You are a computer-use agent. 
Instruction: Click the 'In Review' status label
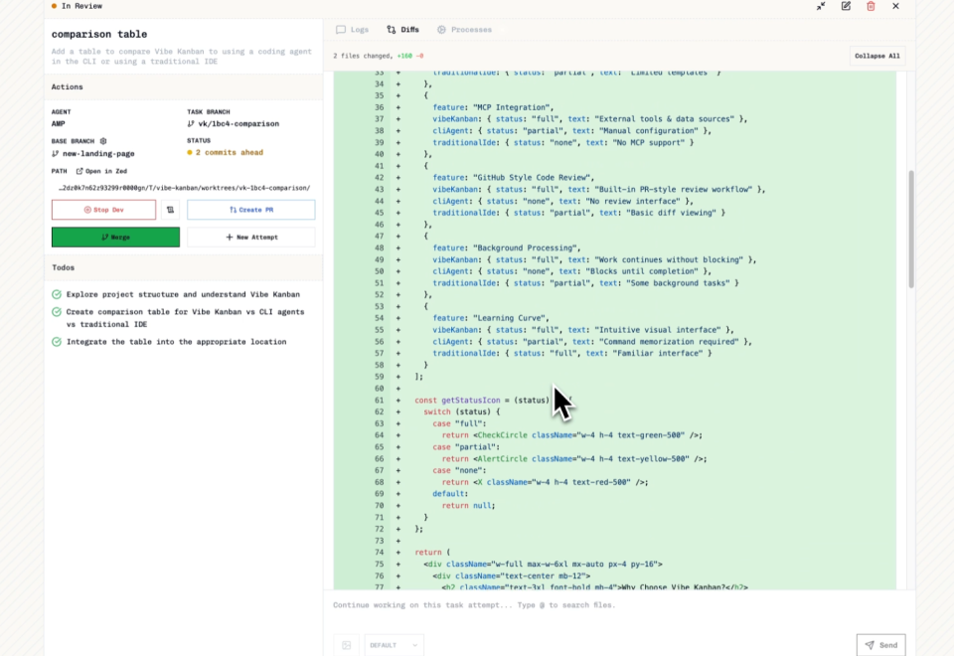point(81,6)
